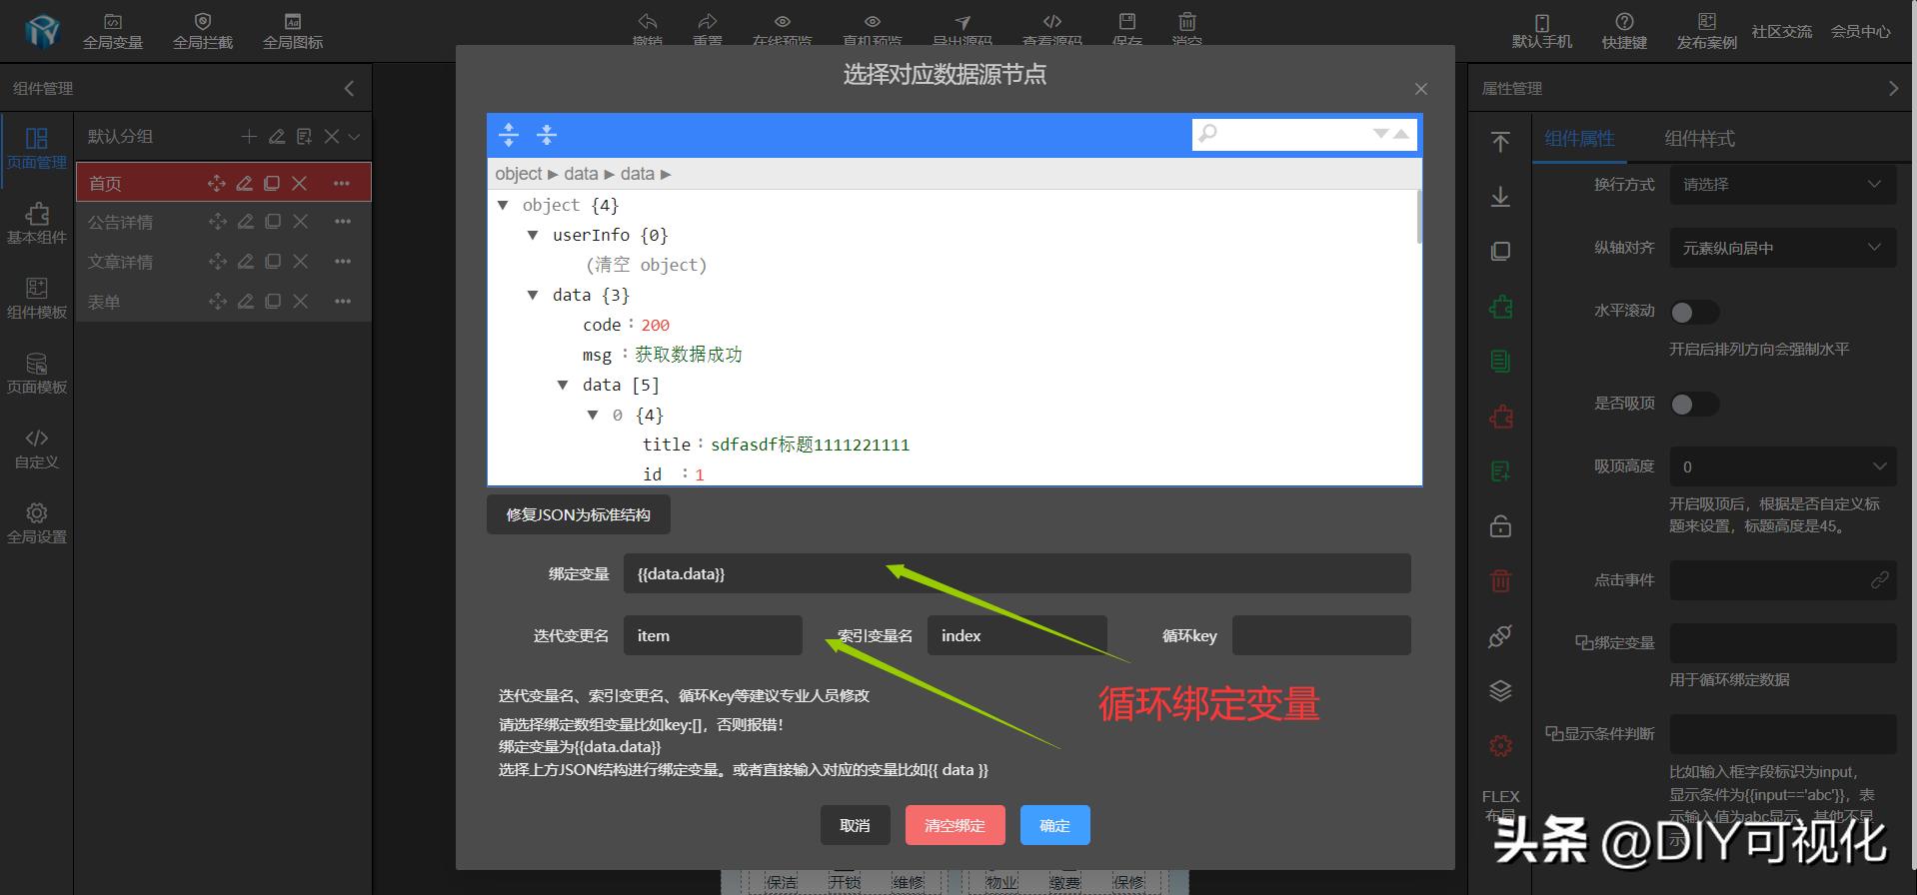The width and height of the screenshot is (1917, 895).
Task: Click 点击事件 field in properties
Action: 1783,580
